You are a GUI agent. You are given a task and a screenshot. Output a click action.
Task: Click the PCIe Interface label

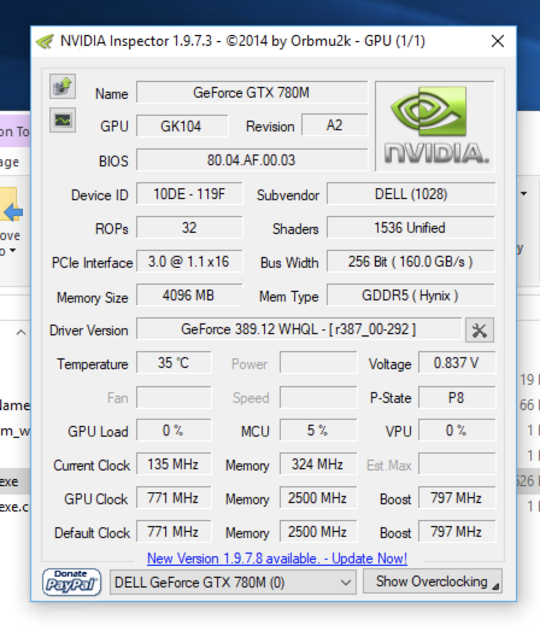coord(92,263)
